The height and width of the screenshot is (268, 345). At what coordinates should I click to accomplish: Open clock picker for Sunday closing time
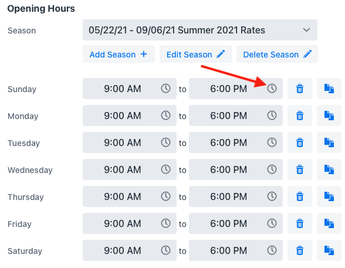pos(272,89)
